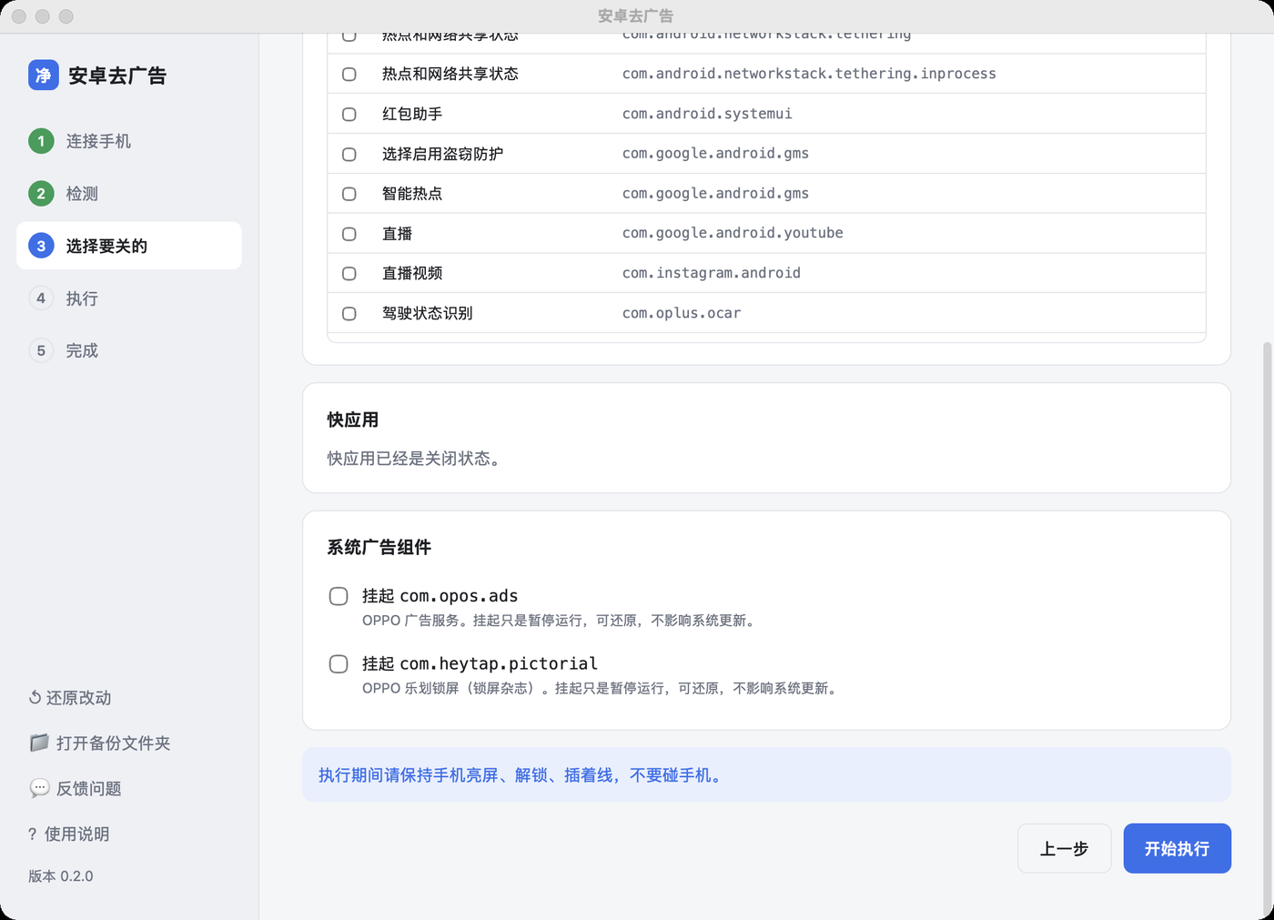Tick the 智能热点 checkbox
The image size is (1274, 920).
pyautogui.click(x=349, y=194)
